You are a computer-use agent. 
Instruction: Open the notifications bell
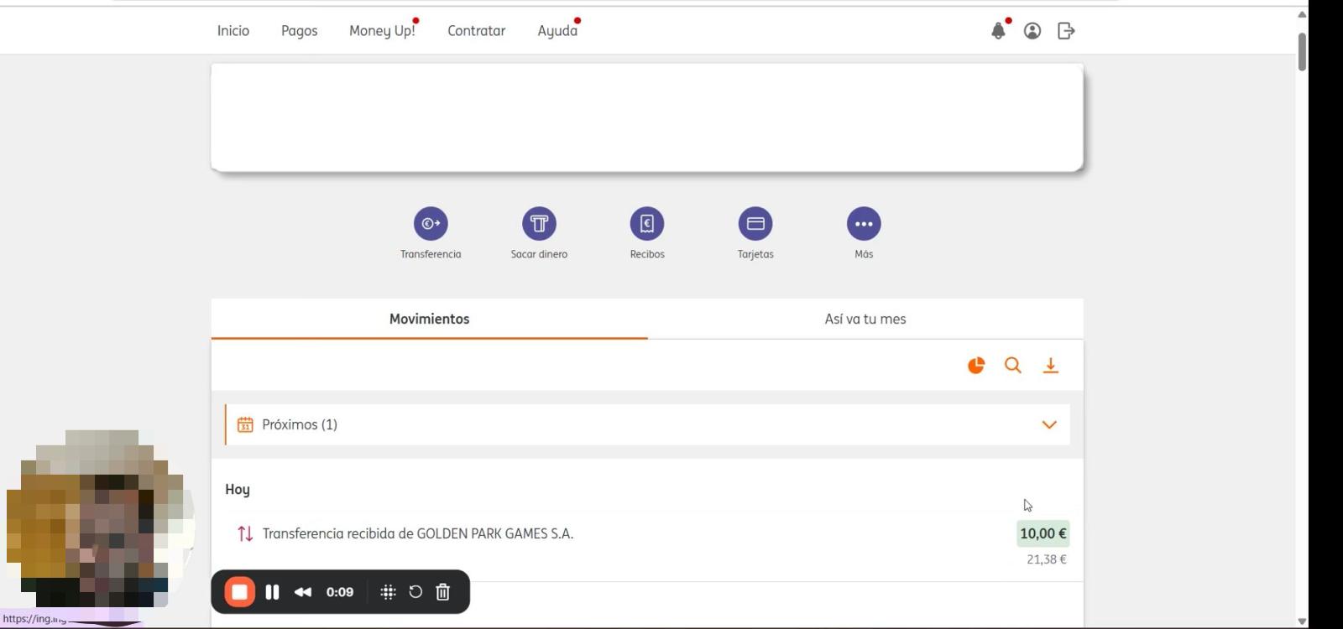coord(998,31)
